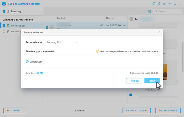
Task: Click Recover to device button
Action: click(168, 110)
